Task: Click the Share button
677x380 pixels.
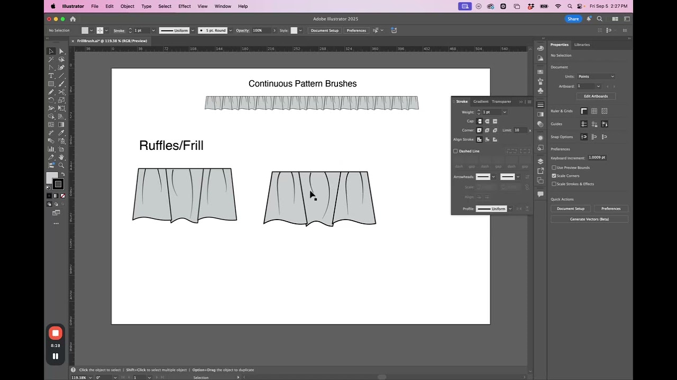Action: tap(573, 19)
